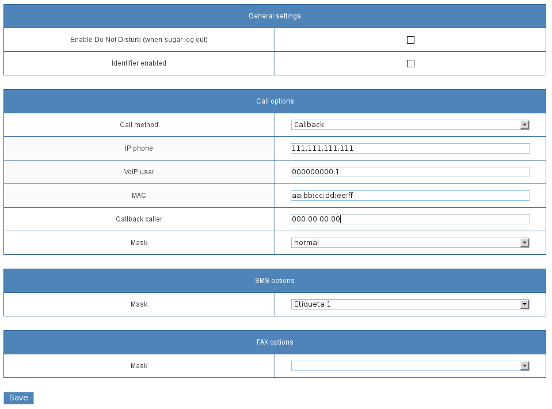The width and height of the screenshot is (552, 409).
Task: Click the Callback caller input field
Action: point(410,219)
